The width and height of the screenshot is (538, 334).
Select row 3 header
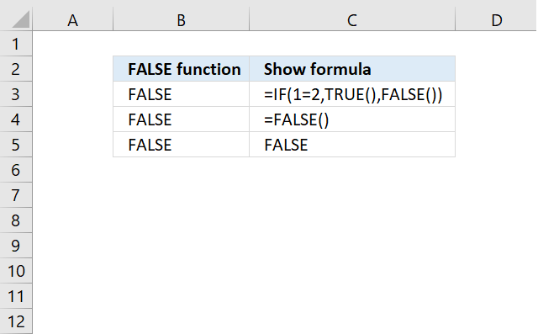[x=16, y=94]
